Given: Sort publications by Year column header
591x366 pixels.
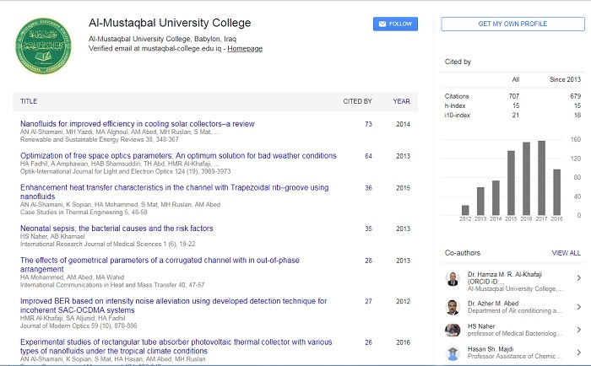Looking at the screenshot, I should [x=401, y=101].
